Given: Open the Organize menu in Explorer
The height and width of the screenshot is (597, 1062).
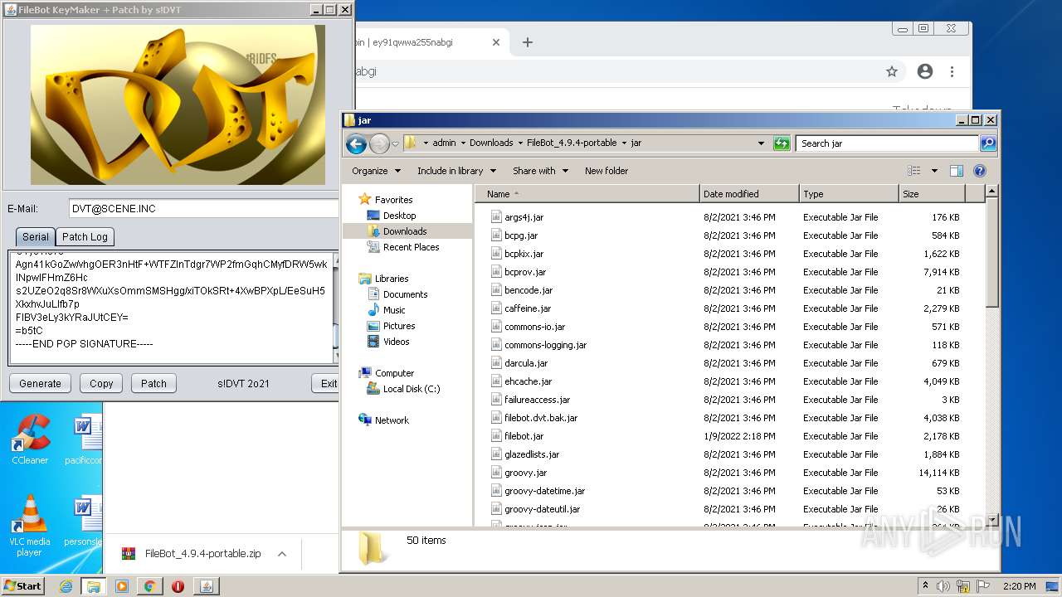Looking at the screenshot, I should (376, 171).
